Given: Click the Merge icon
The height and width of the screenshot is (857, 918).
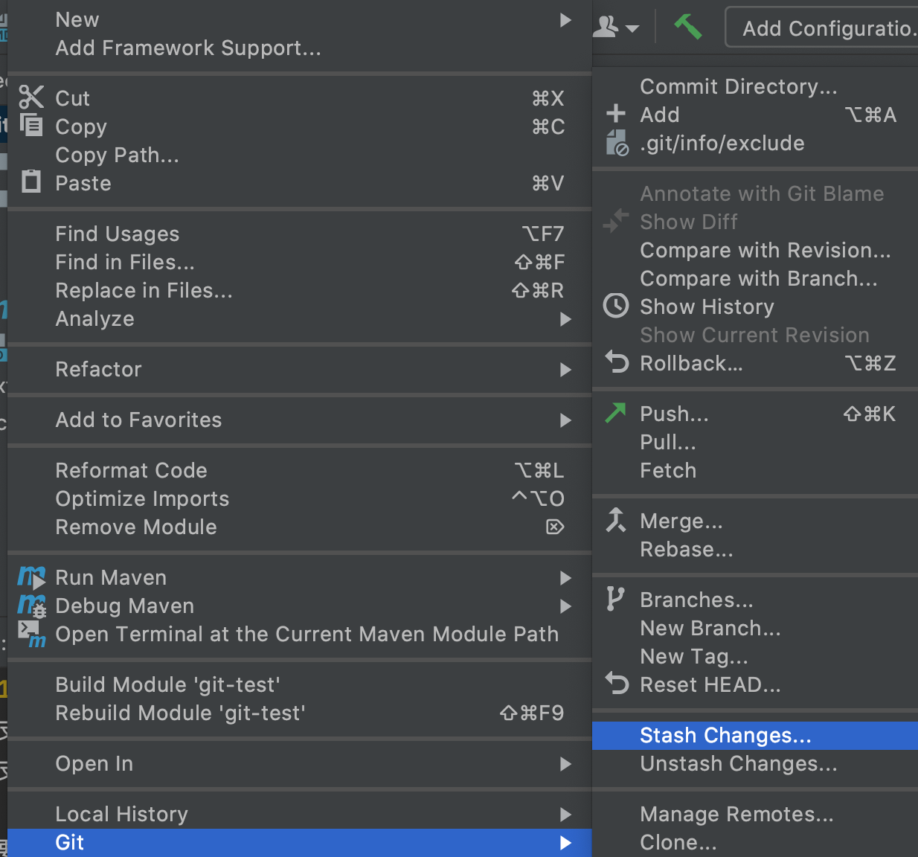Looking at the screenshot, I should pos(616,520).
